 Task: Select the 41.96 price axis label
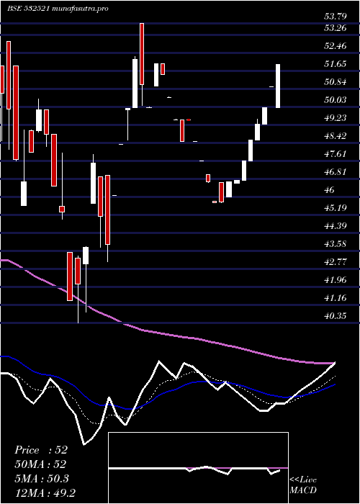point(336,280)
